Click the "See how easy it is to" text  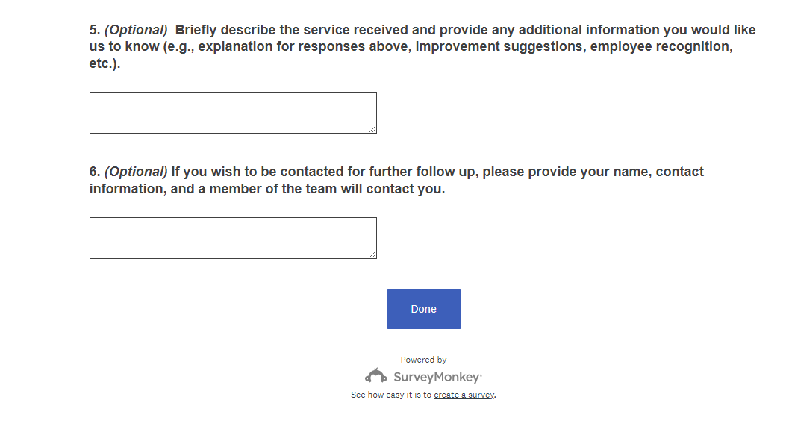[x=391, y=395]
